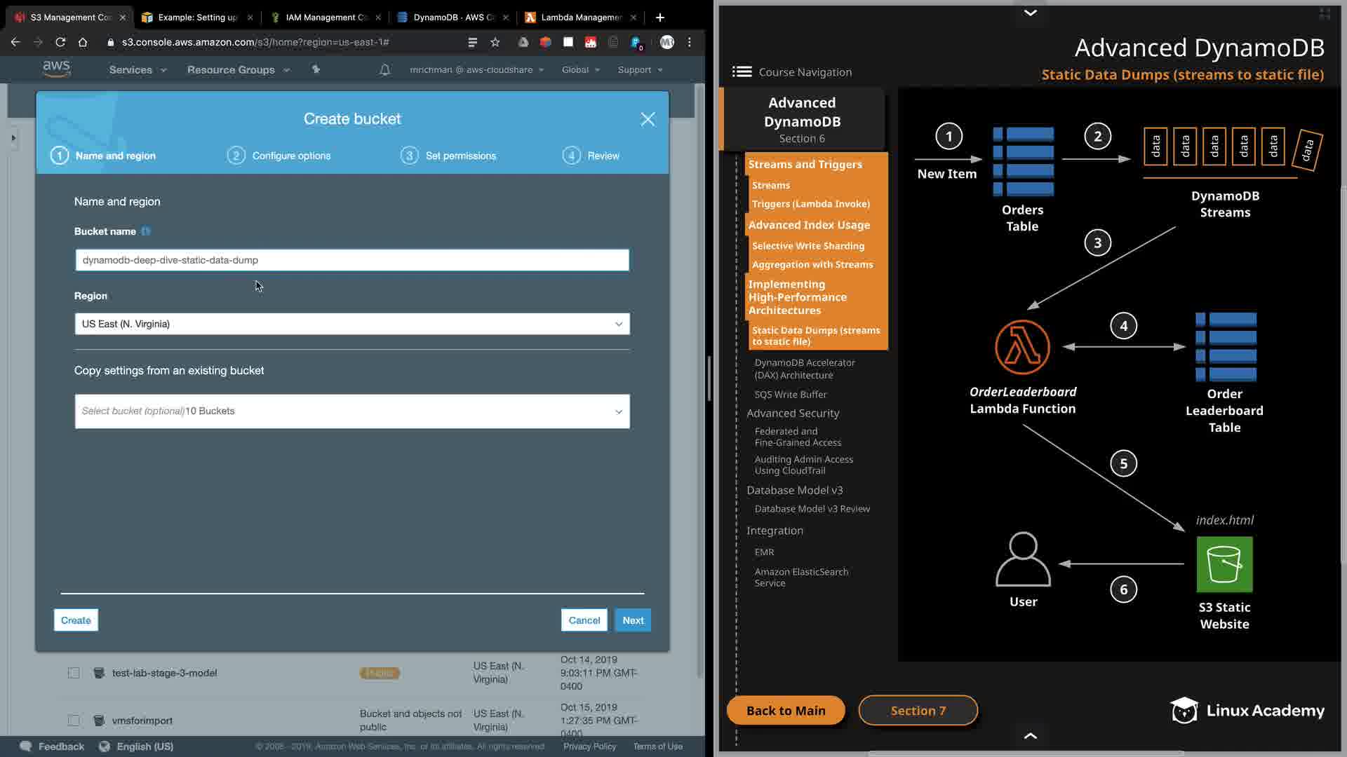Click the Bucket name info icon
This screenshot has height=757, width=1347.
[x=146, y=231]
